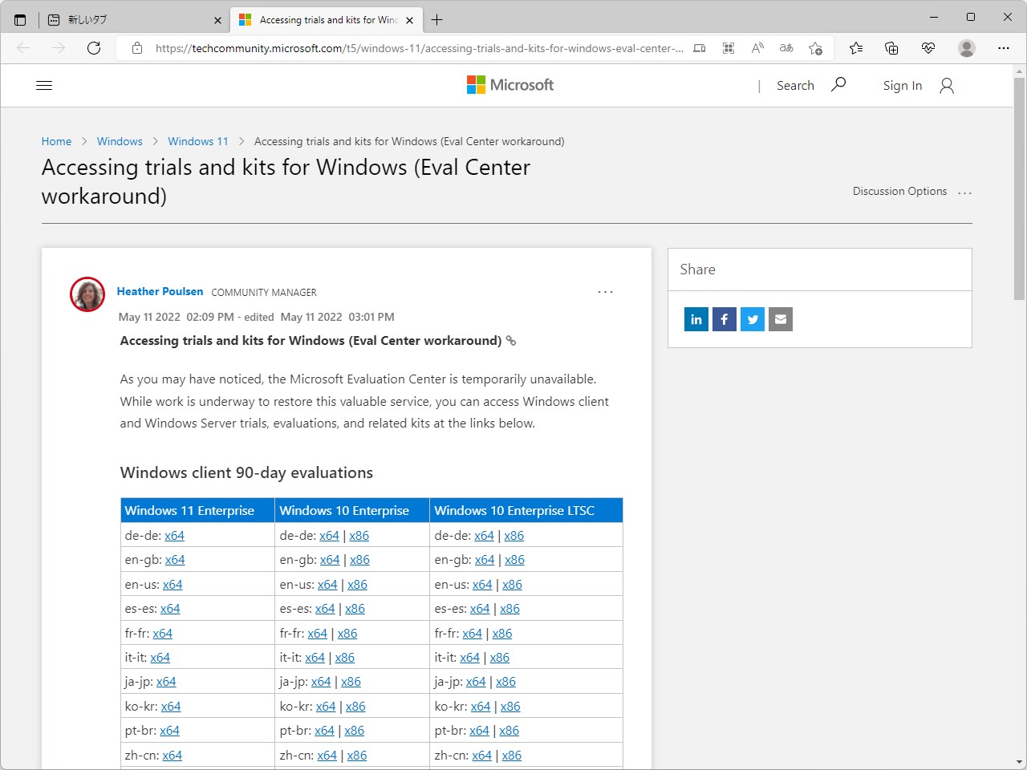Open Heather Poulsen's avatar picture
The image size is (1027, 770).
tap(87, 294)
